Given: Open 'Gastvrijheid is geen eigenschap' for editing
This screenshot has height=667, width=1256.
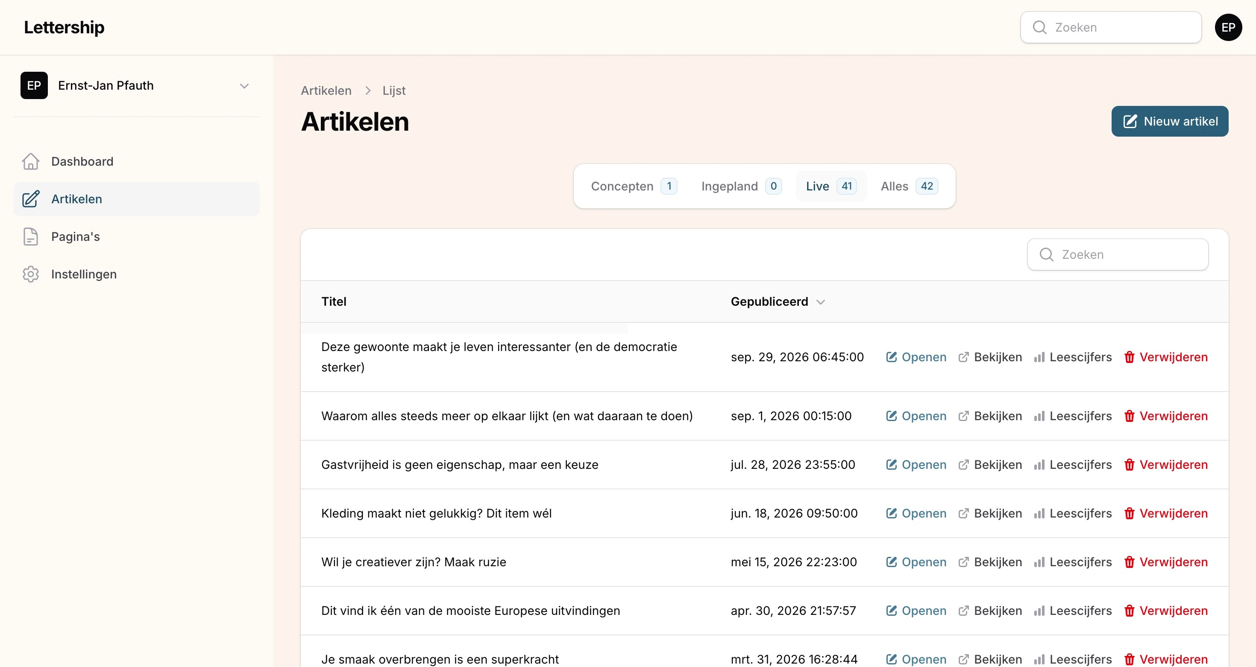Looking at the screenshot, I should tap(916, 465).
